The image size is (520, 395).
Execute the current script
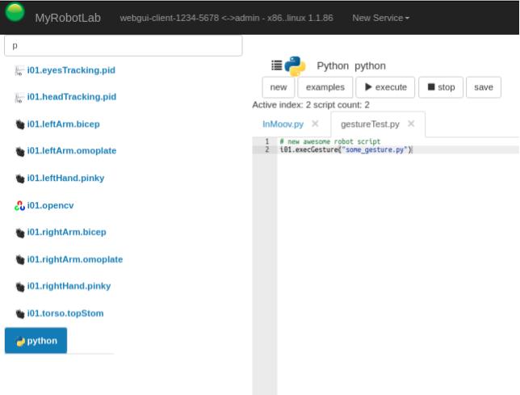coord(385,87)
